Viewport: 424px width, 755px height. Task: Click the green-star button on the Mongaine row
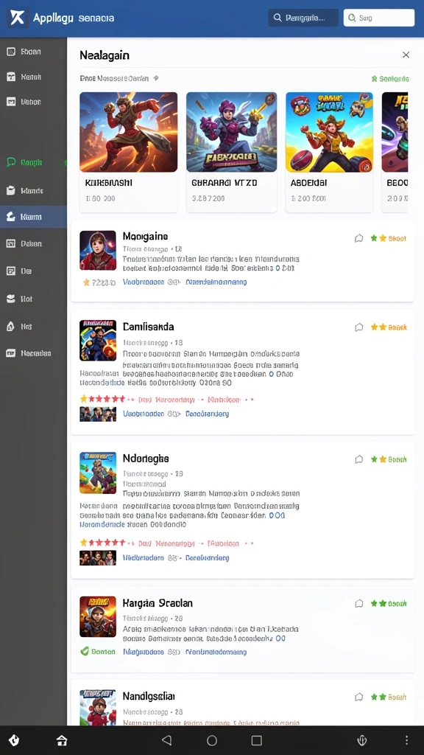[389, 238]
